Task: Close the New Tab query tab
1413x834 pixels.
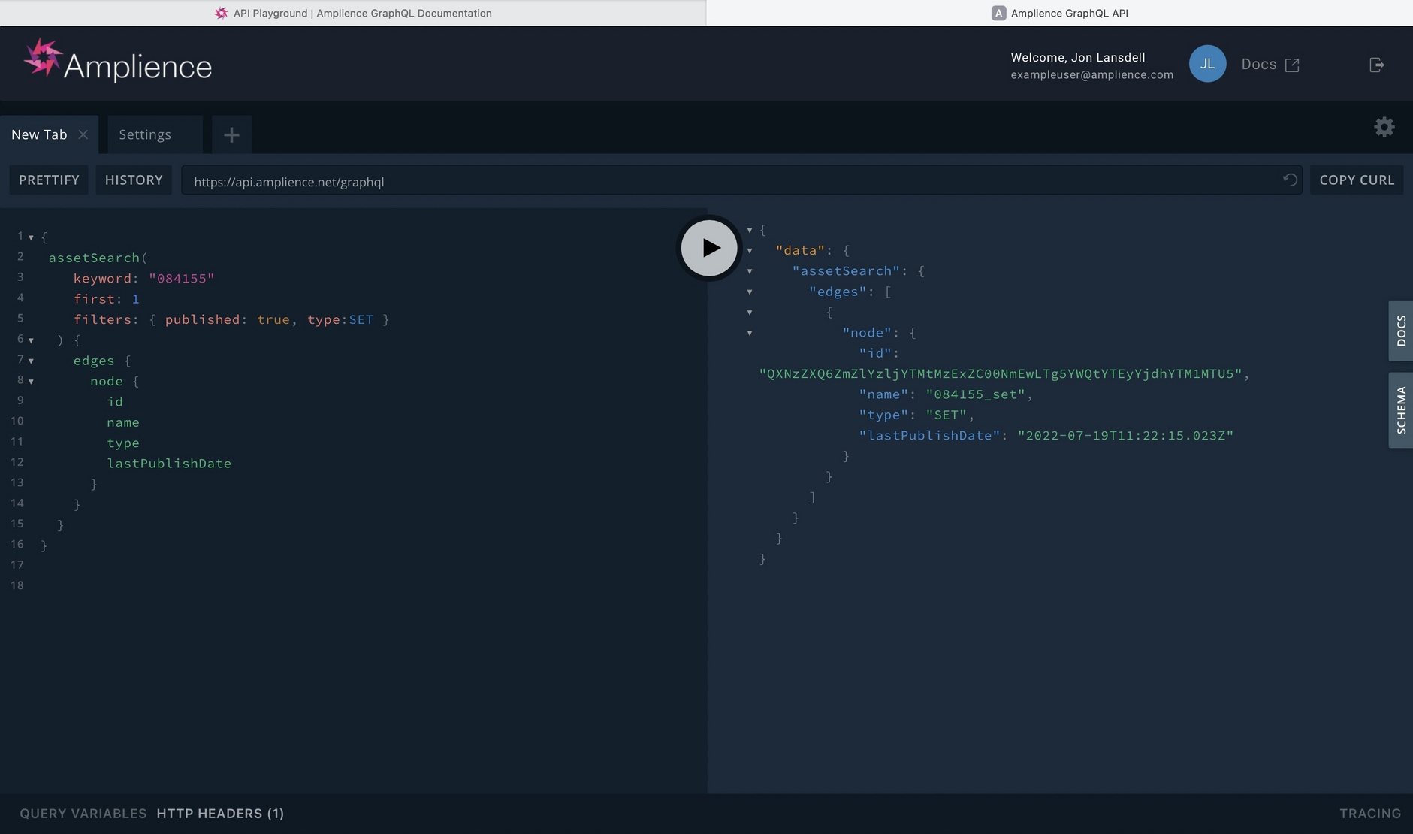Action: [x=83, y=134]
